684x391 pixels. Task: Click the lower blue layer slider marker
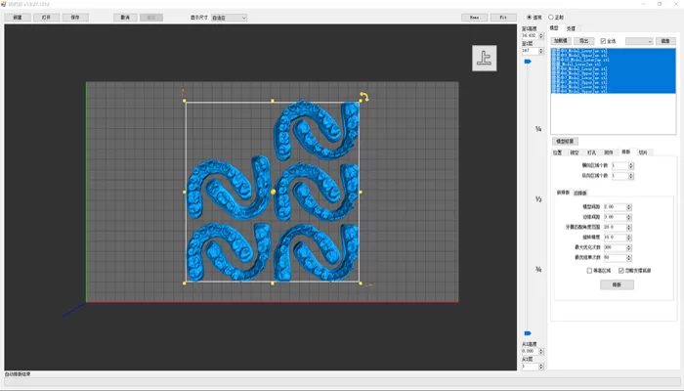(528, 333)
